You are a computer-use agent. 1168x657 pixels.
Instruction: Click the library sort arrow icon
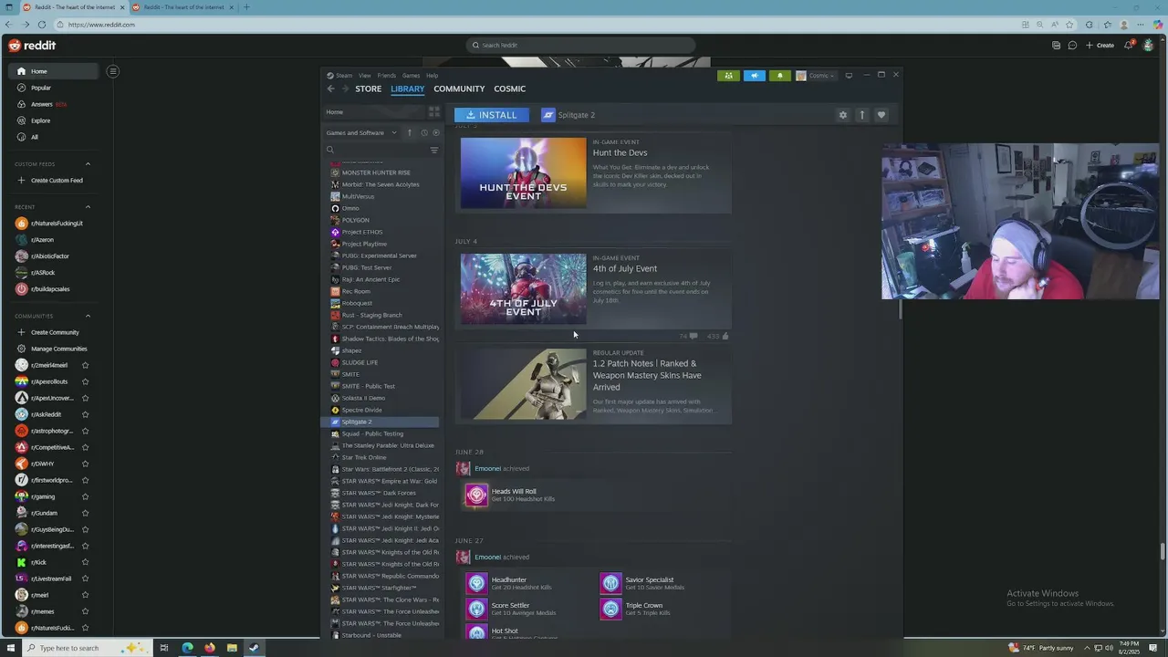click(x=409, y=133)
